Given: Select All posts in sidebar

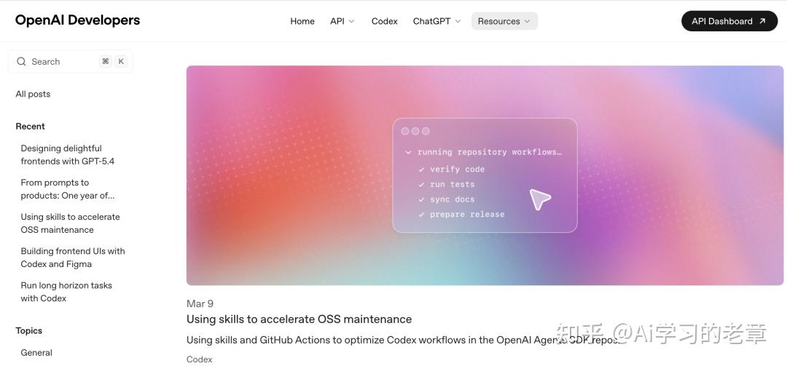Looking at the screenshot, I should point(33,95).
